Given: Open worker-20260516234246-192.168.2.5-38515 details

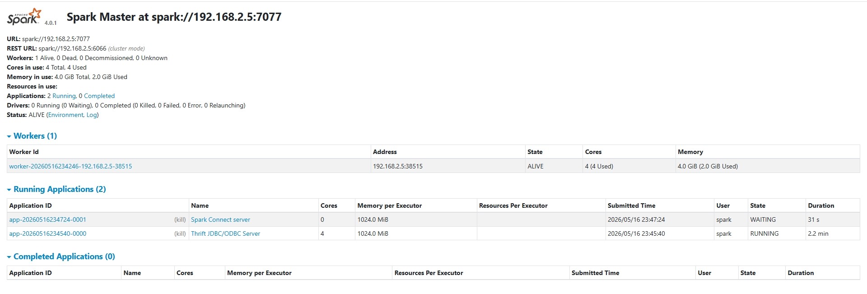Looking at the screenshot, I should point(70,166).
